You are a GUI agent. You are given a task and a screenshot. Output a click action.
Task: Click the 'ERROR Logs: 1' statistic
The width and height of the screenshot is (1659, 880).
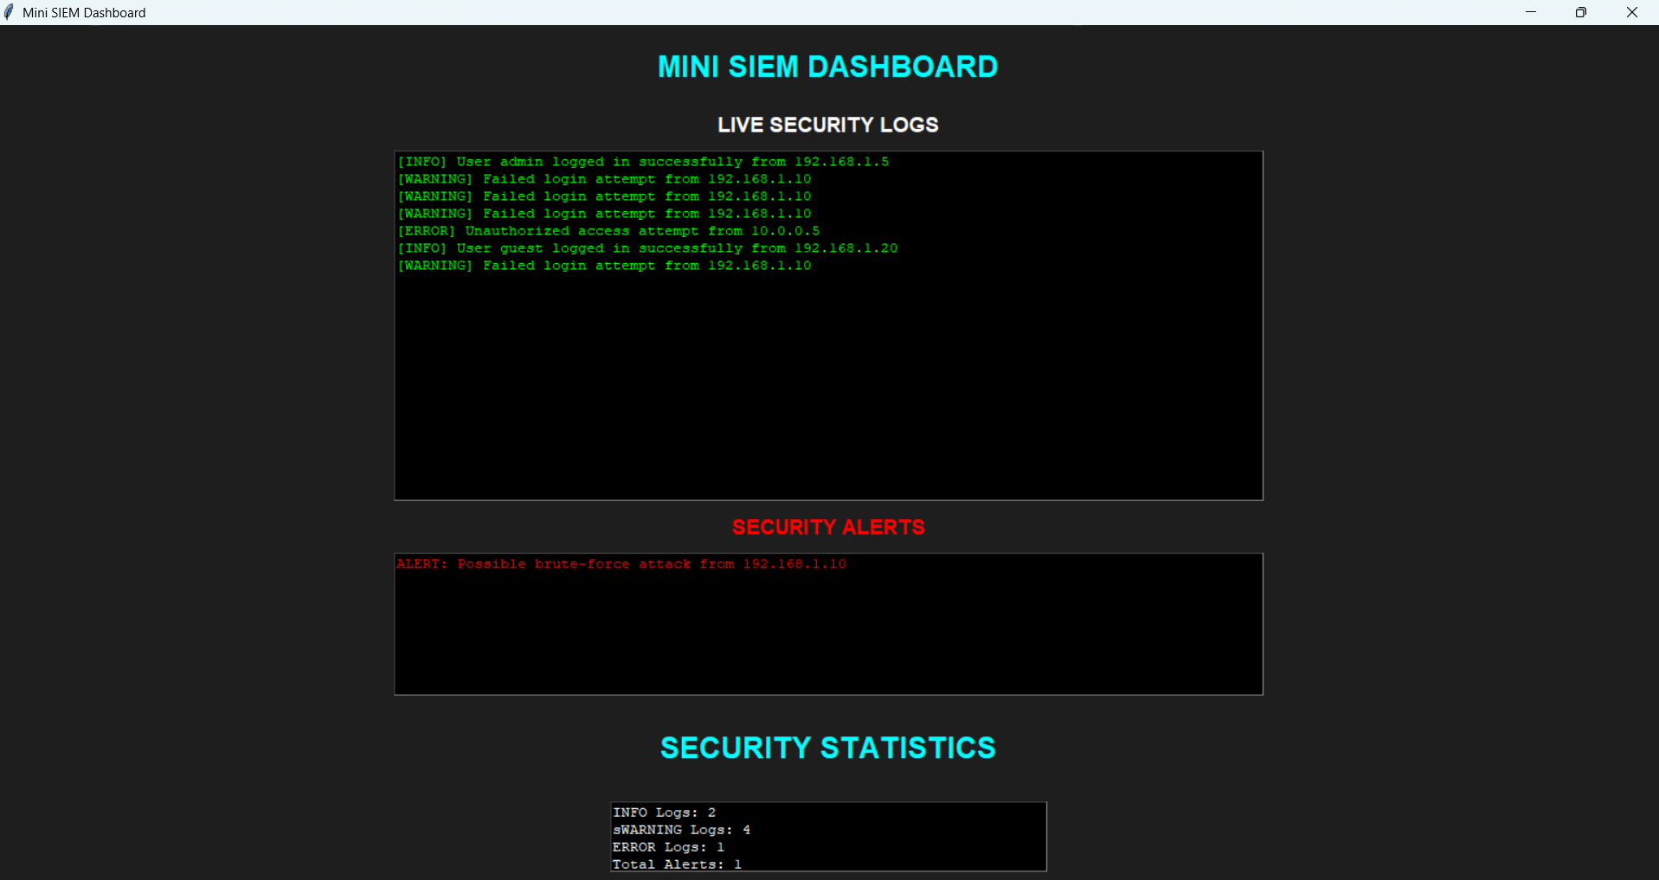point(669,847)
